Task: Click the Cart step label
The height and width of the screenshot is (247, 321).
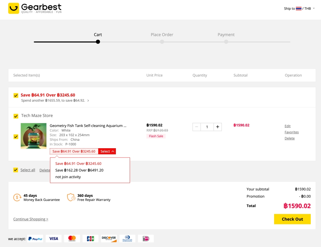Action: pyautogui.click(x=98, y=35)
